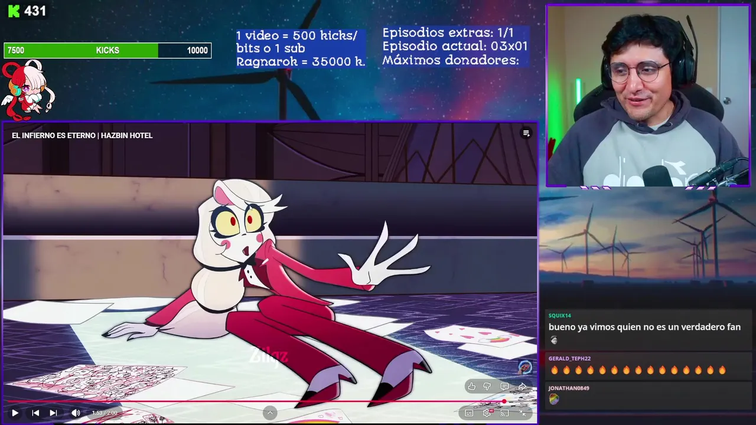Open the player settings gear
Screen dimensions: 756x425
487,413
